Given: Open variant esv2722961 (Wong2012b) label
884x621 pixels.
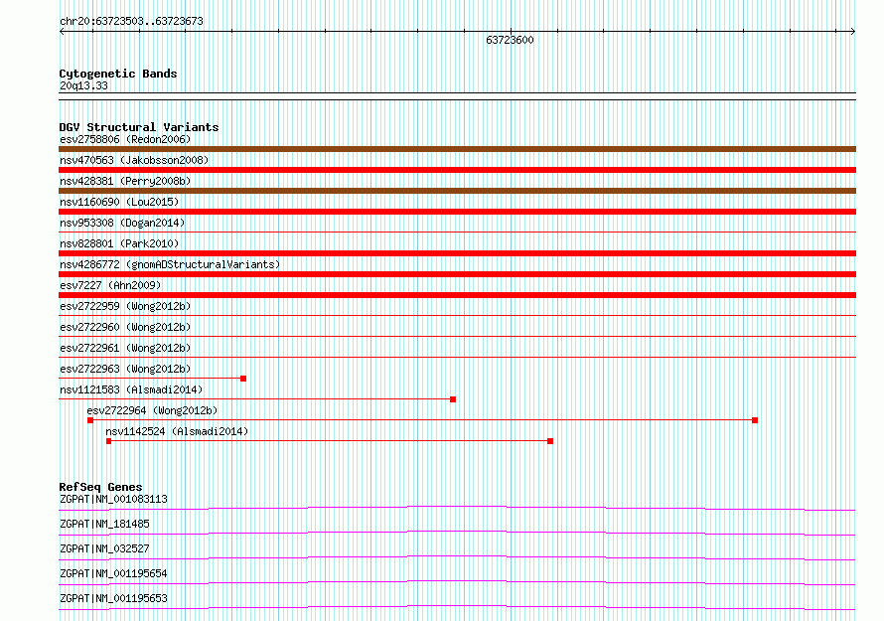Looking at the screenshot, I should 125,348.
